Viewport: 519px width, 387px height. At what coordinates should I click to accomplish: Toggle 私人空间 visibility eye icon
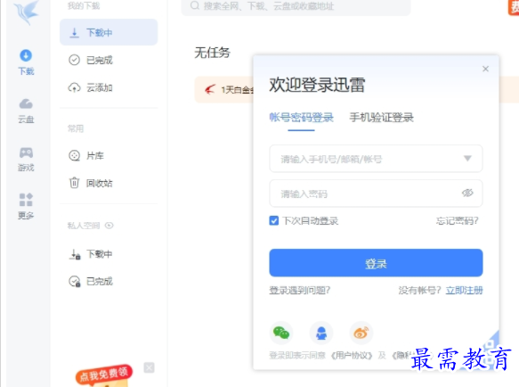coord(109,226)
